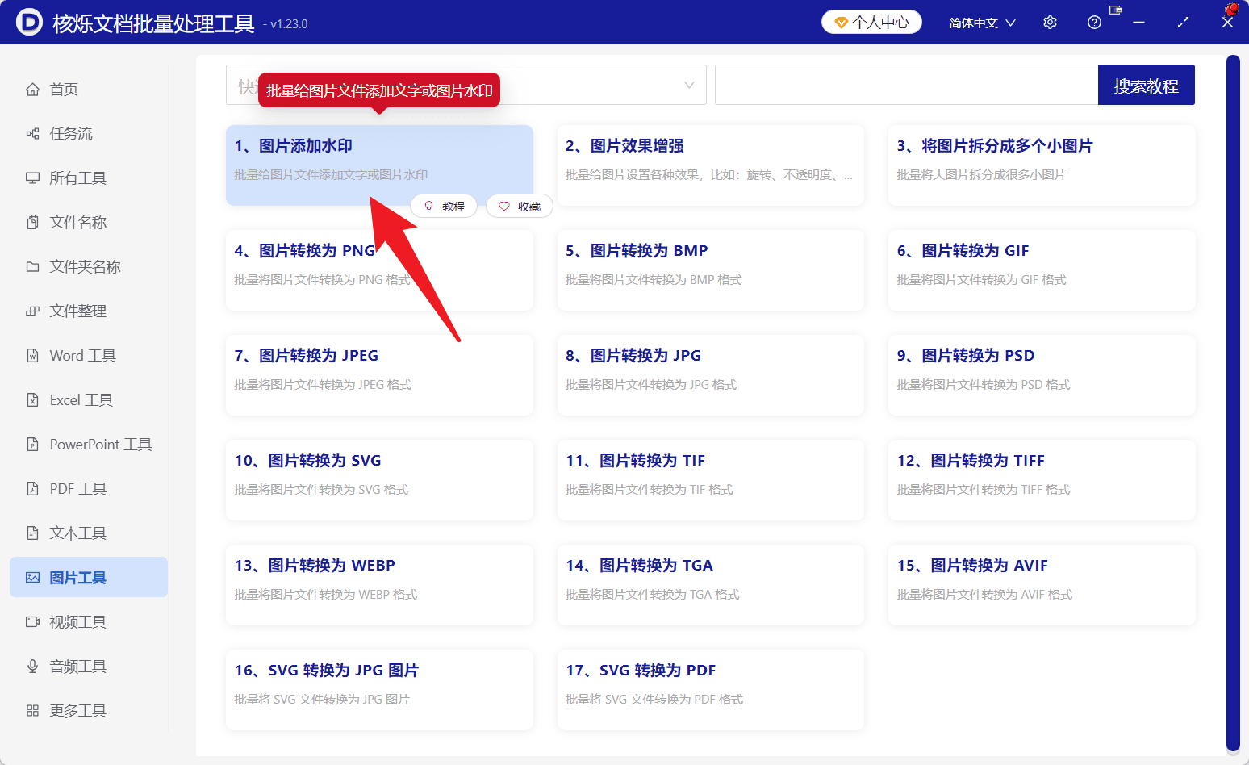Image resolution: width=1249 pixels, height=765 pixels.
Task: Open 图片转换为 JPEG card
Action: pos(379,375)
